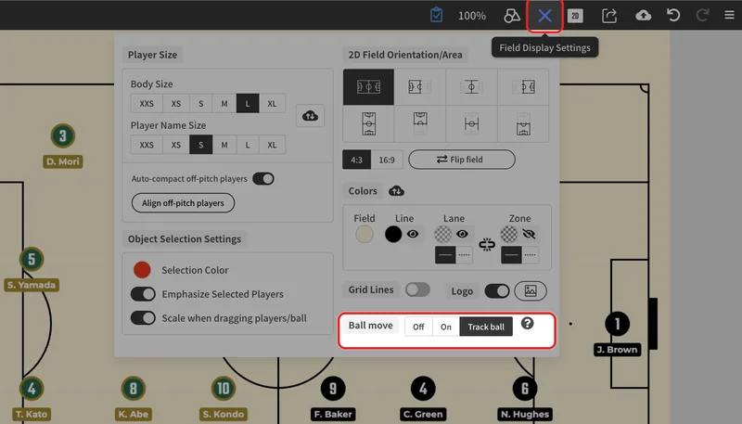Open the Field color swatch
The width and height of the screenshot is (742, 424).
click(365, 234)
